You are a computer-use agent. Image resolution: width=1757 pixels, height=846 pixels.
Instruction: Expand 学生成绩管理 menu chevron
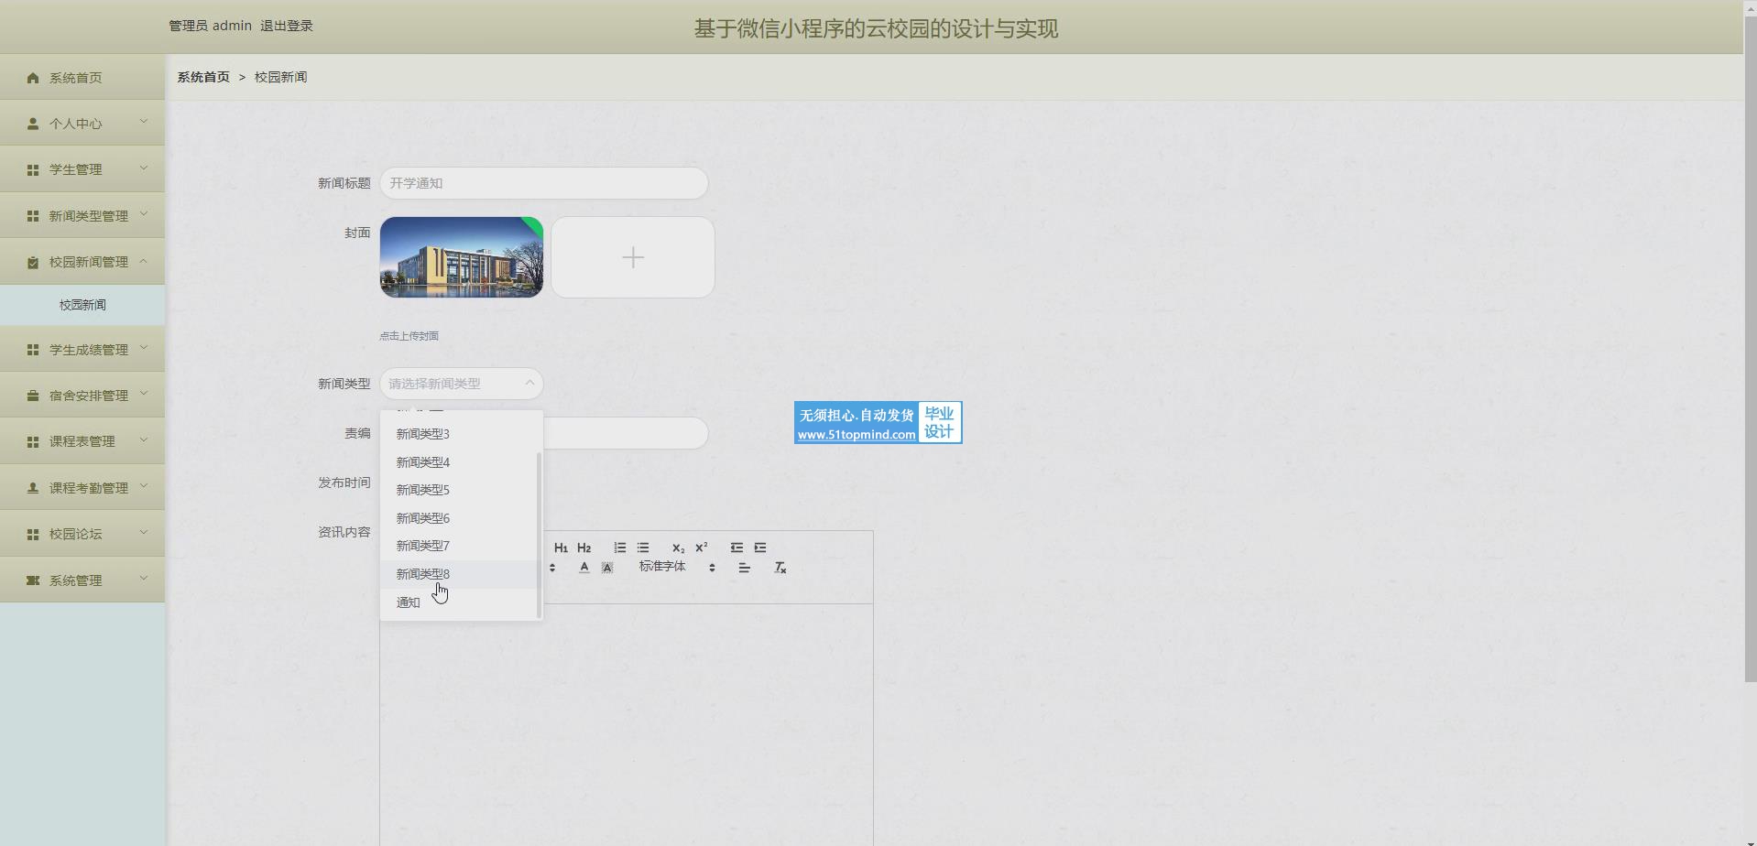144,347
